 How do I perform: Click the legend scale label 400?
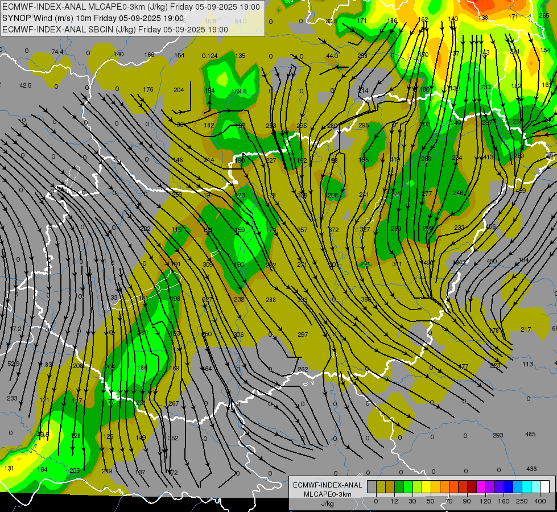[x=540, y=501]
